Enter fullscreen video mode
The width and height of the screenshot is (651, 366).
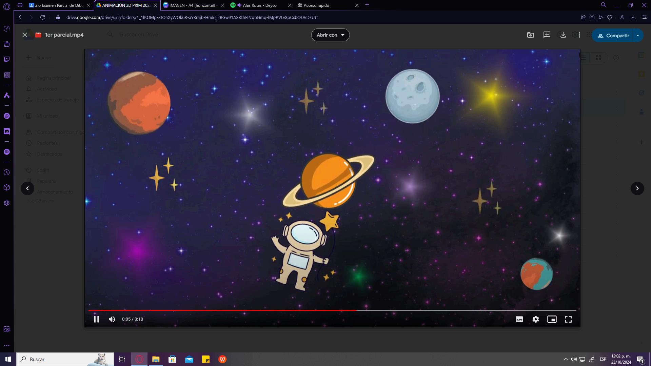[x=568, y=319]
